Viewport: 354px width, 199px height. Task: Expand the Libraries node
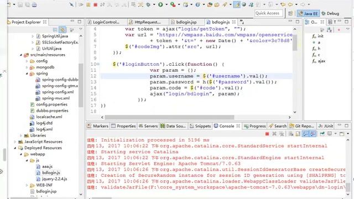pyautogui.click(x=21, y=135)
